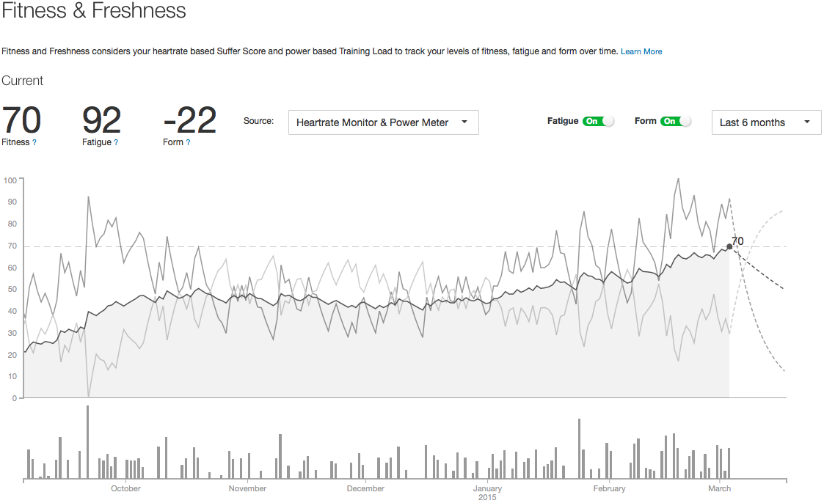Screen dimensions: 824x503
Task: Click the large current Form value -22
Action: [189, 120]
